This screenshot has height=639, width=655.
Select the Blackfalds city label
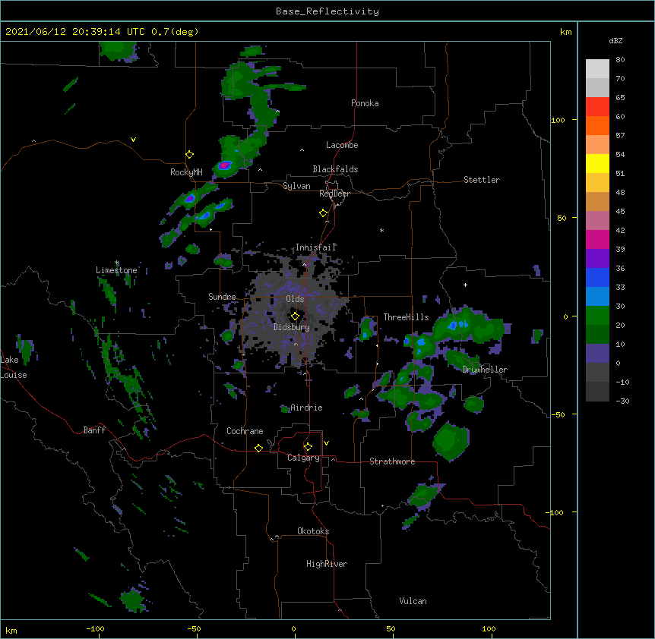[335, 169]
